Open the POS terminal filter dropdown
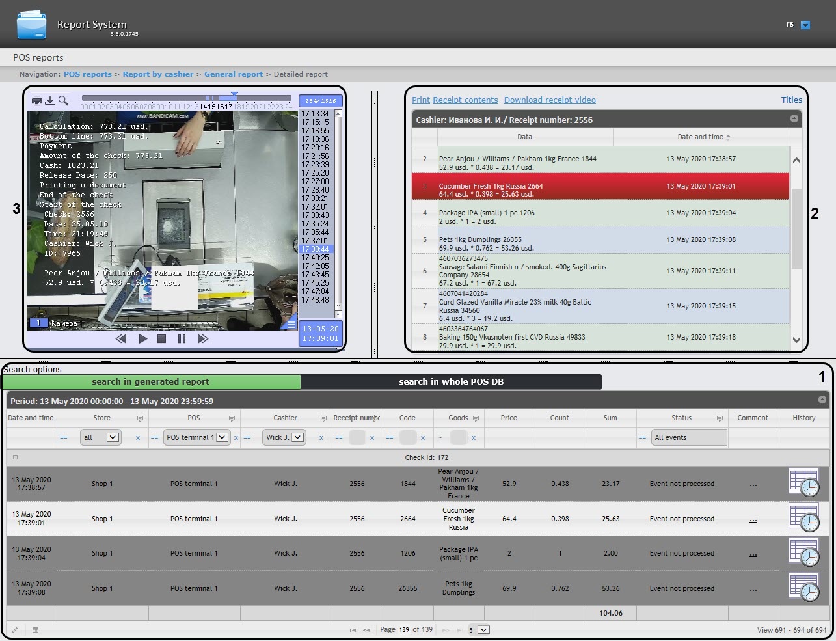This screenshot has height=641, width=836. point(222,437)
